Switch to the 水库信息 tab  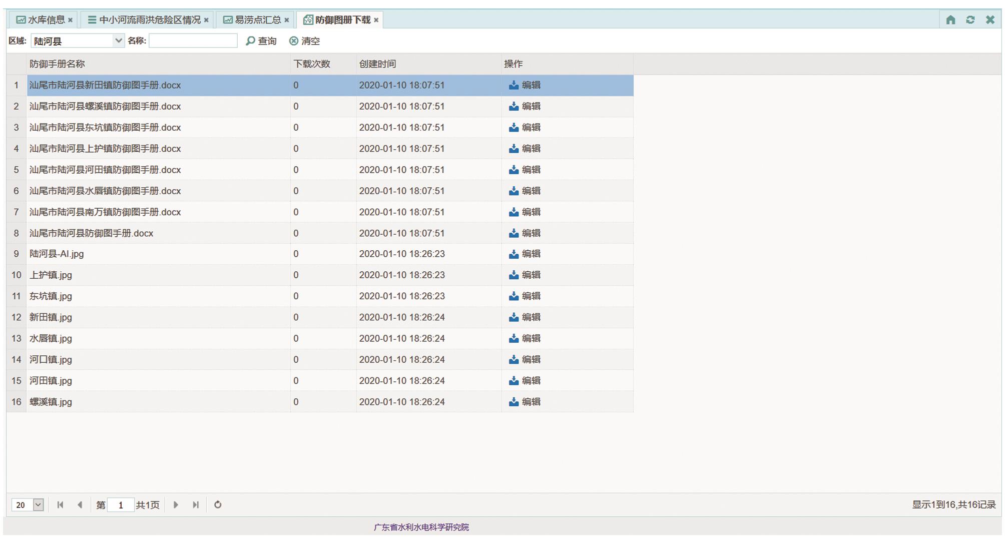tap(46, 20)
